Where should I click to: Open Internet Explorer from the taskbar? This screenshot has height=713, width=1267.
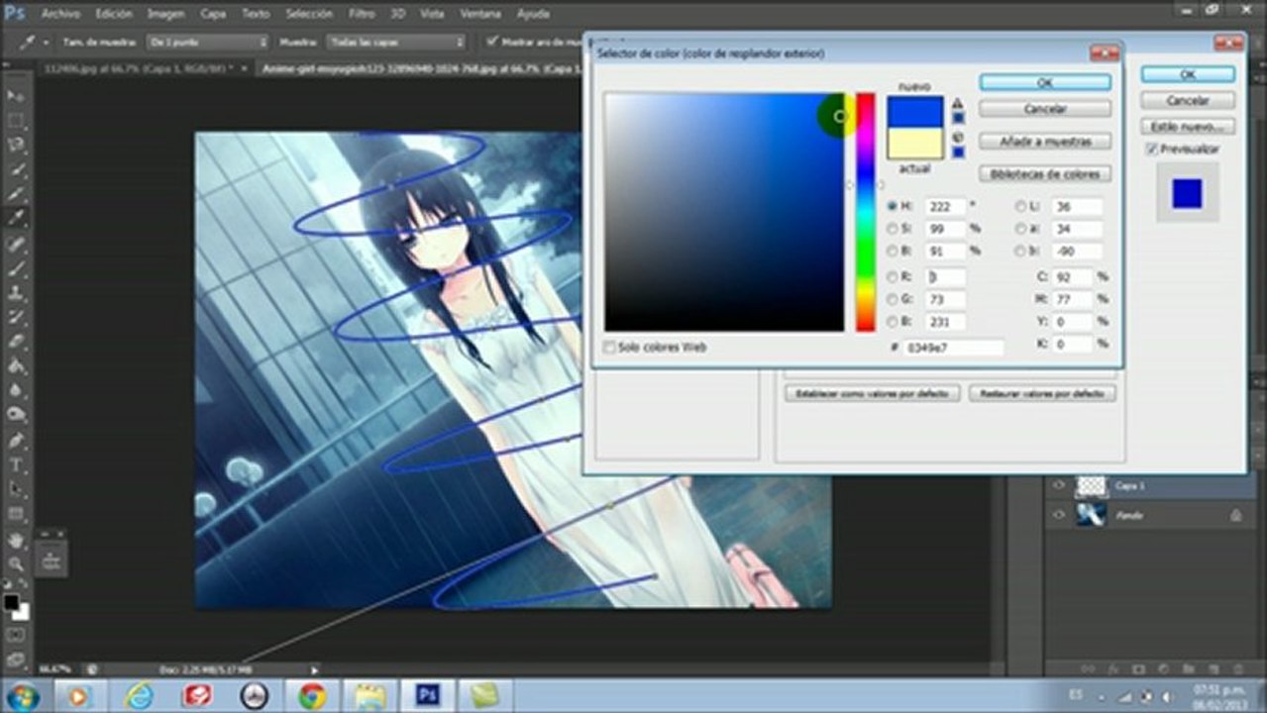click(x=139, y=695)
